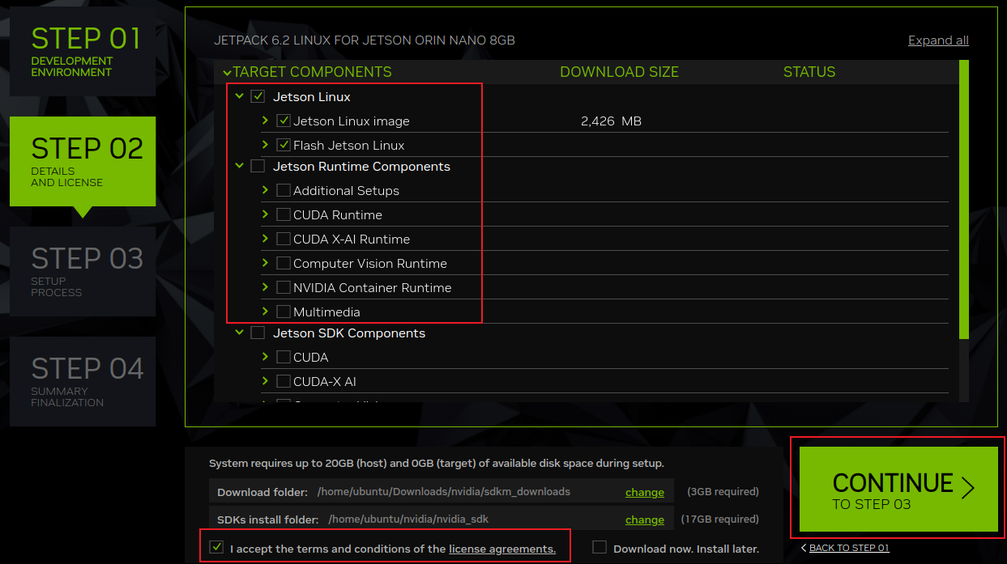Viewport: 1007px width, 564px height.
Task: Expand the Computer Vision Runtime row
Action: coord(265,263)
